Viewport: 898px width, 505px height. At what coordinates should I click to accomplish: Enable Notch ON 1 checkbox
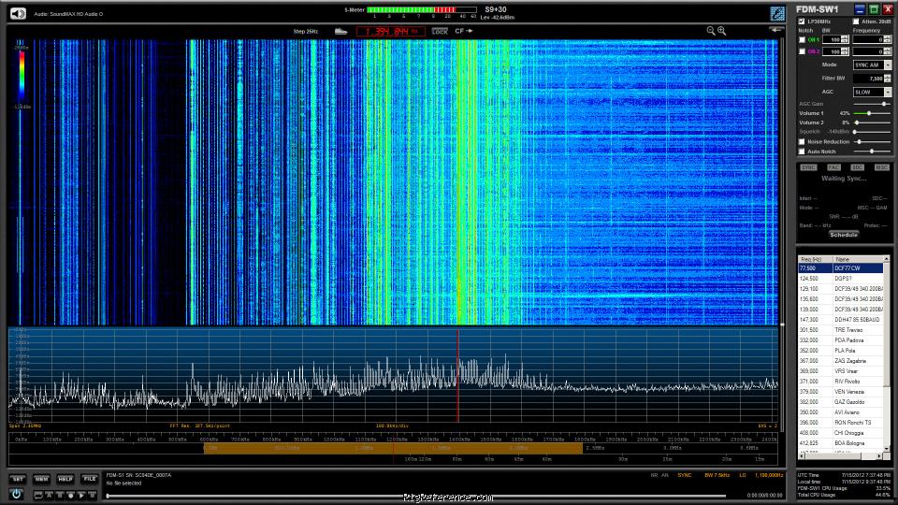802,39
